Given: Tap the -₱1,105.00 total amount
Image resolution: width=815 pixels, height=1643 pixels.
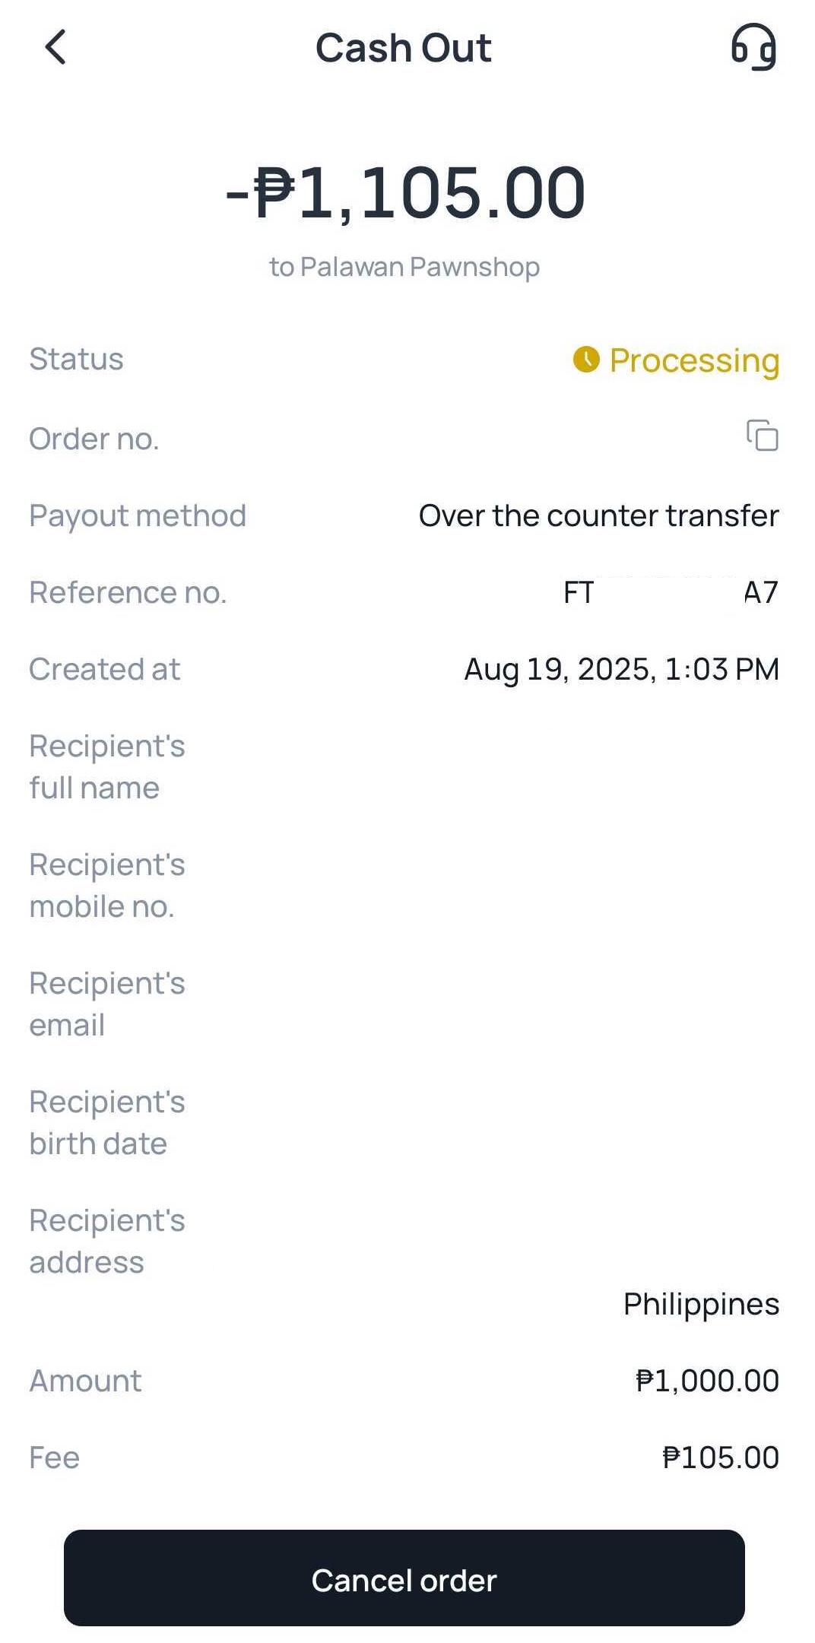Looking at the screenshot, I should 406,193.
